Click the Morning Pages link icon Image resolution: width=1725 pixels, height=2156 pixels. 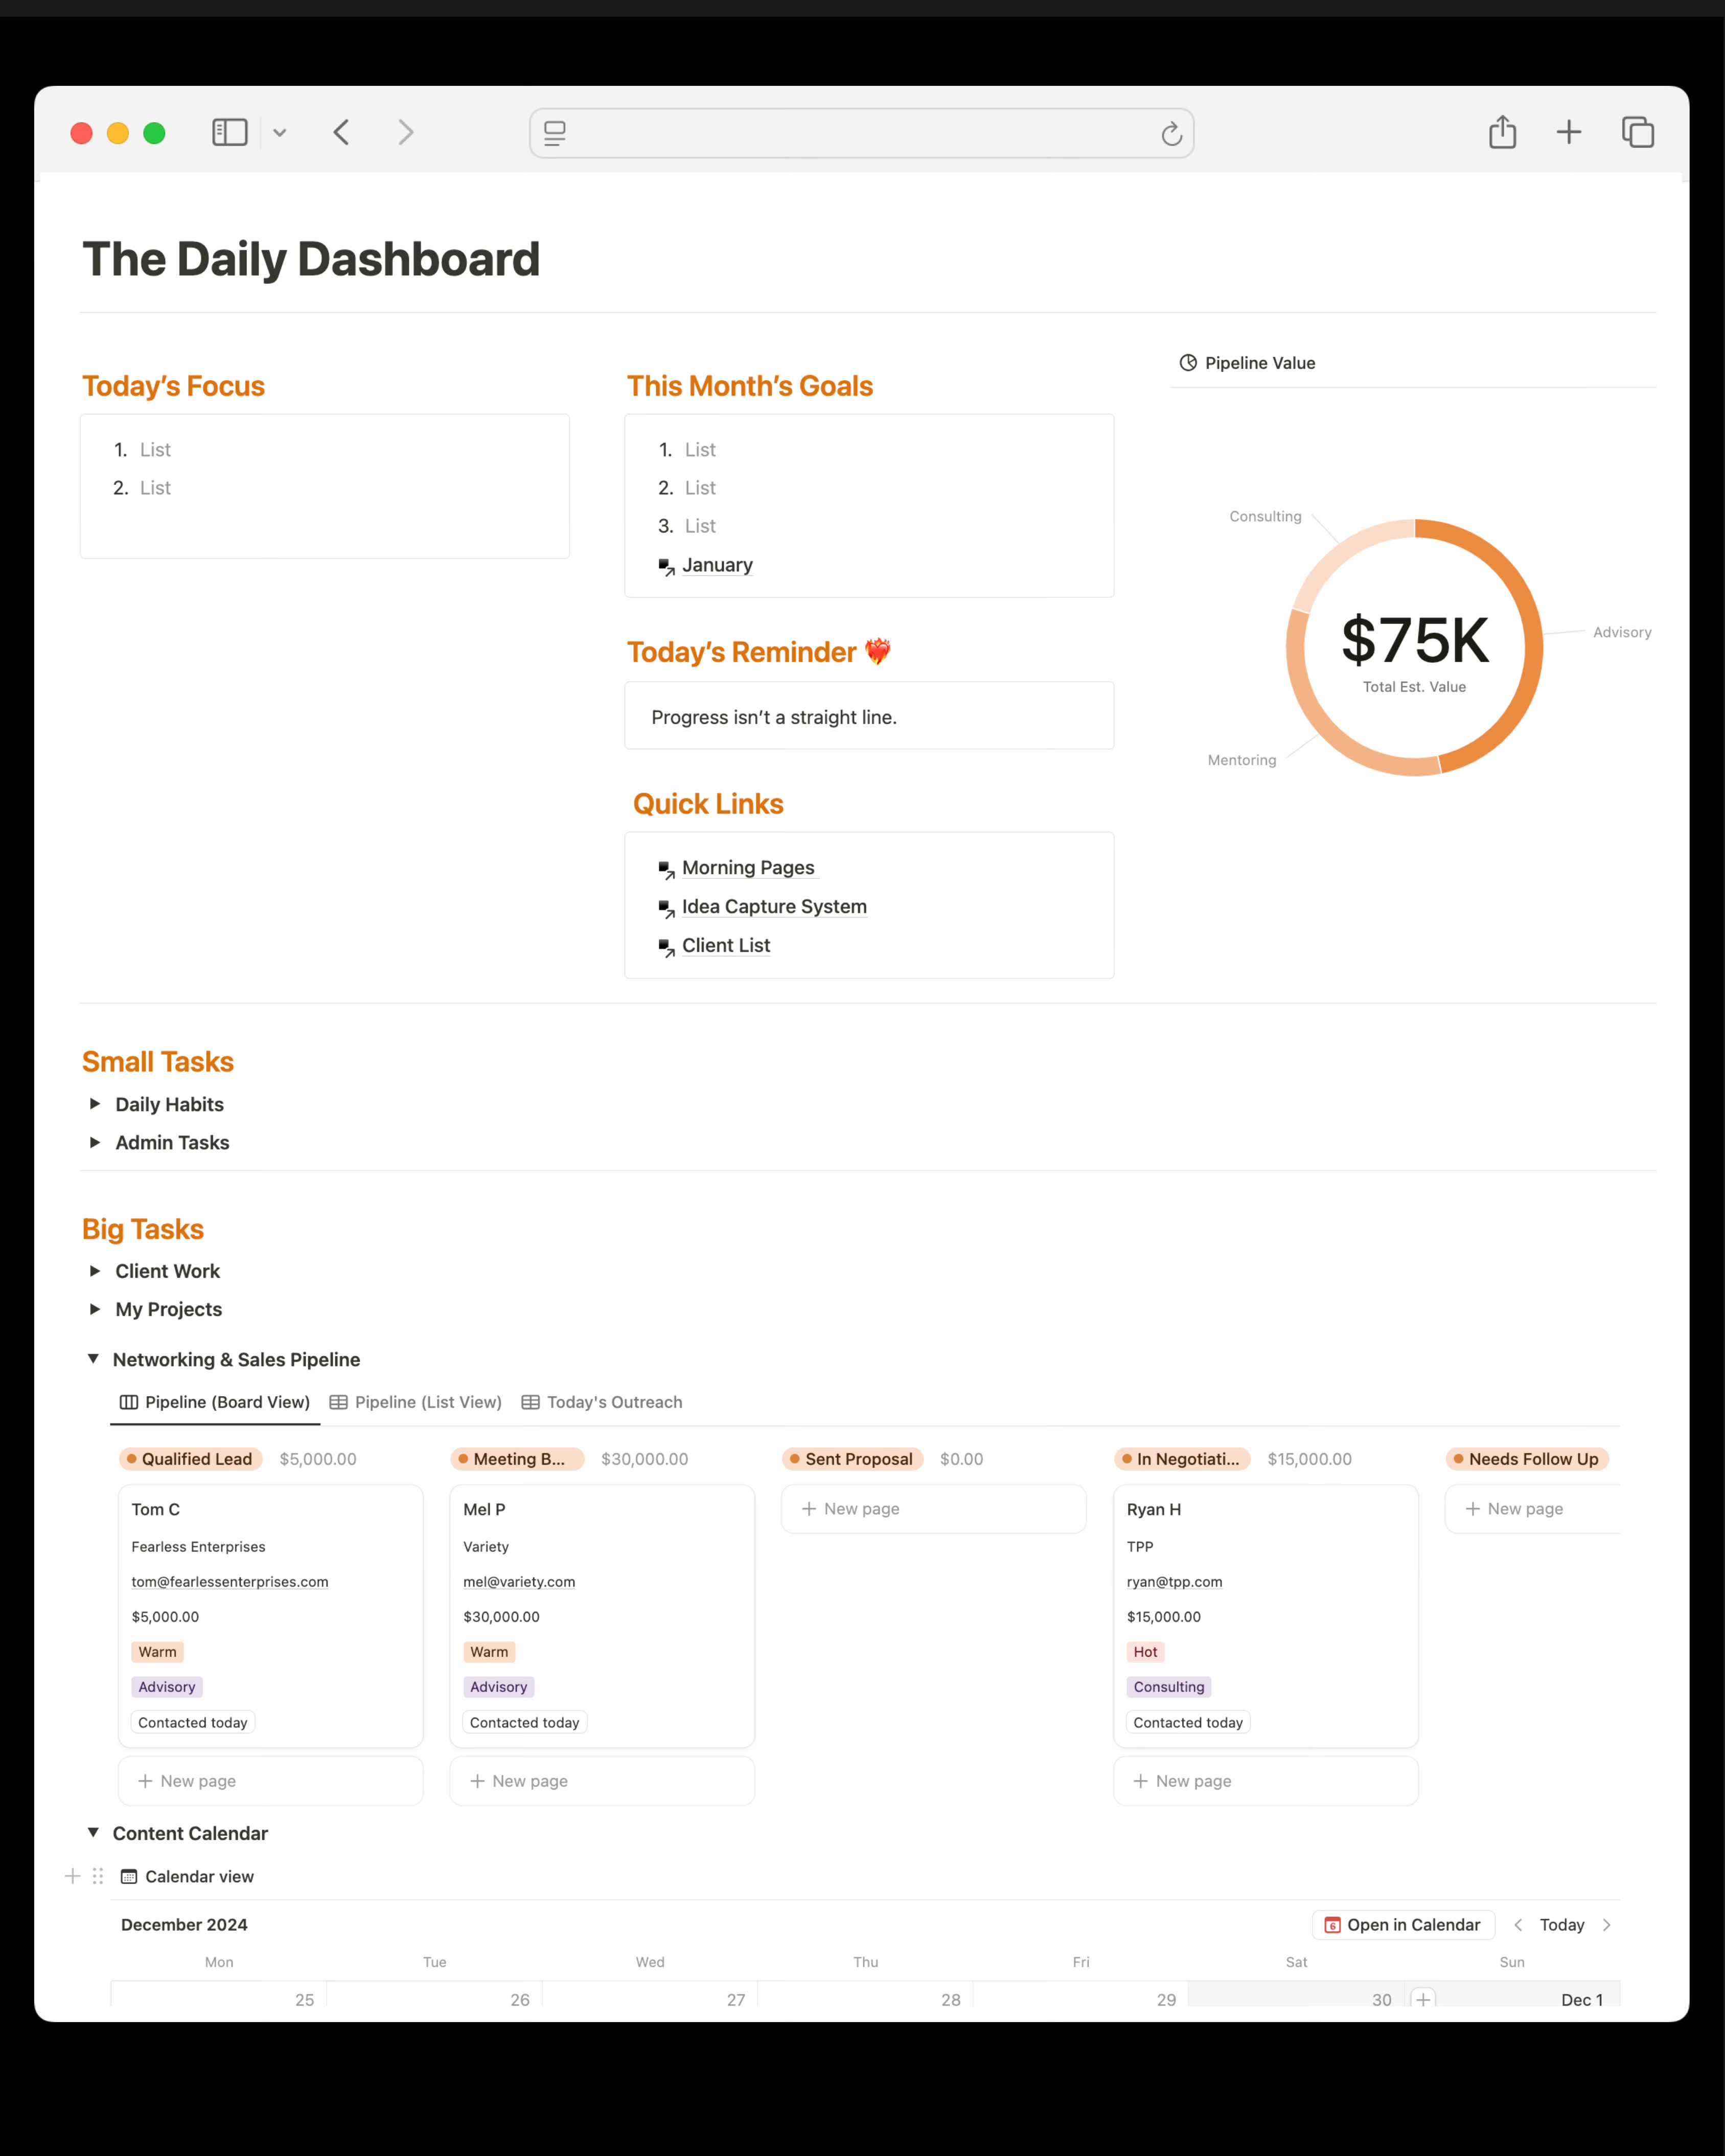tap(666, 870)
